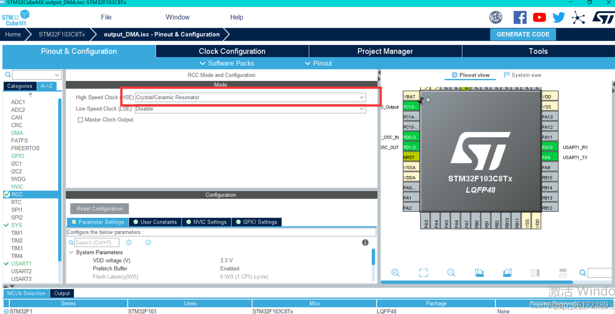615x314 pixels.
Task: Open the Twitter bird icon link
Action: [x=559, y=17]
